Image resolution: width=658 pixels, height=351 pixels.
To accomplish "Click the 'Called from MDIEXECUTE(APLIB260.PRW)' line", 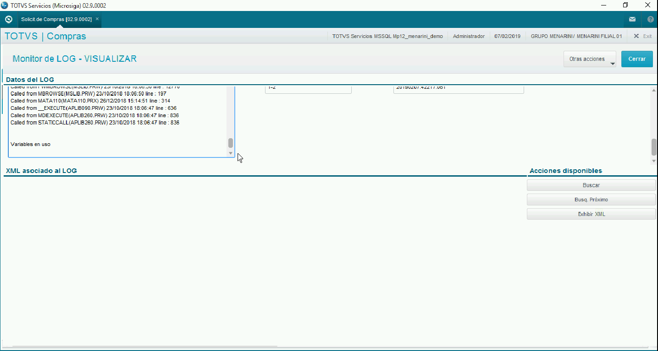I will point(94,115).
